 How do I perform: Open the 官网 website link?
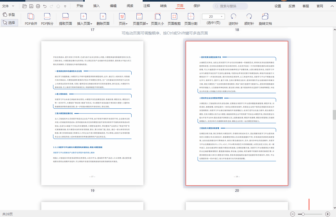click(320, 6)
